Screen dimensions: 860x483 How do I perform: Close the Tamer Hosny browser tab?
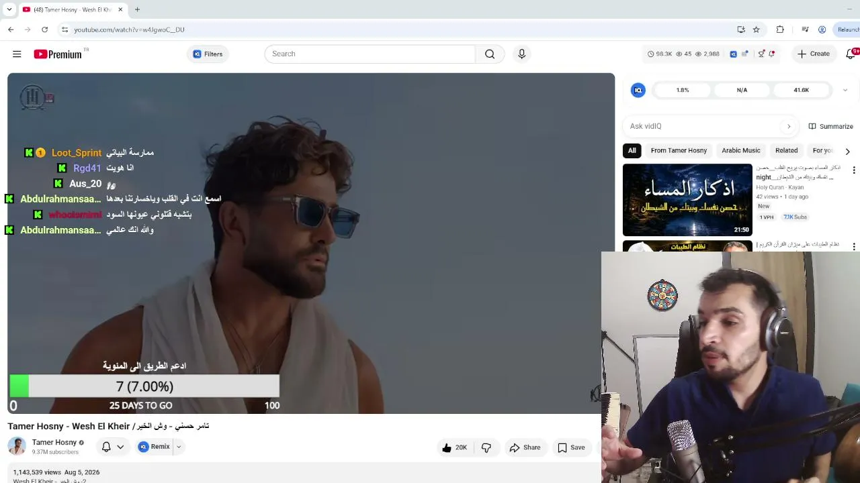tap(120, 9)
